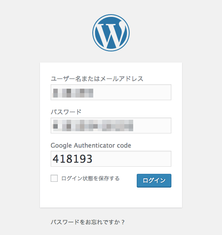Click empty area of the authenticator code field
This screenshot has width=222, height=235.
tap(132, 159)
